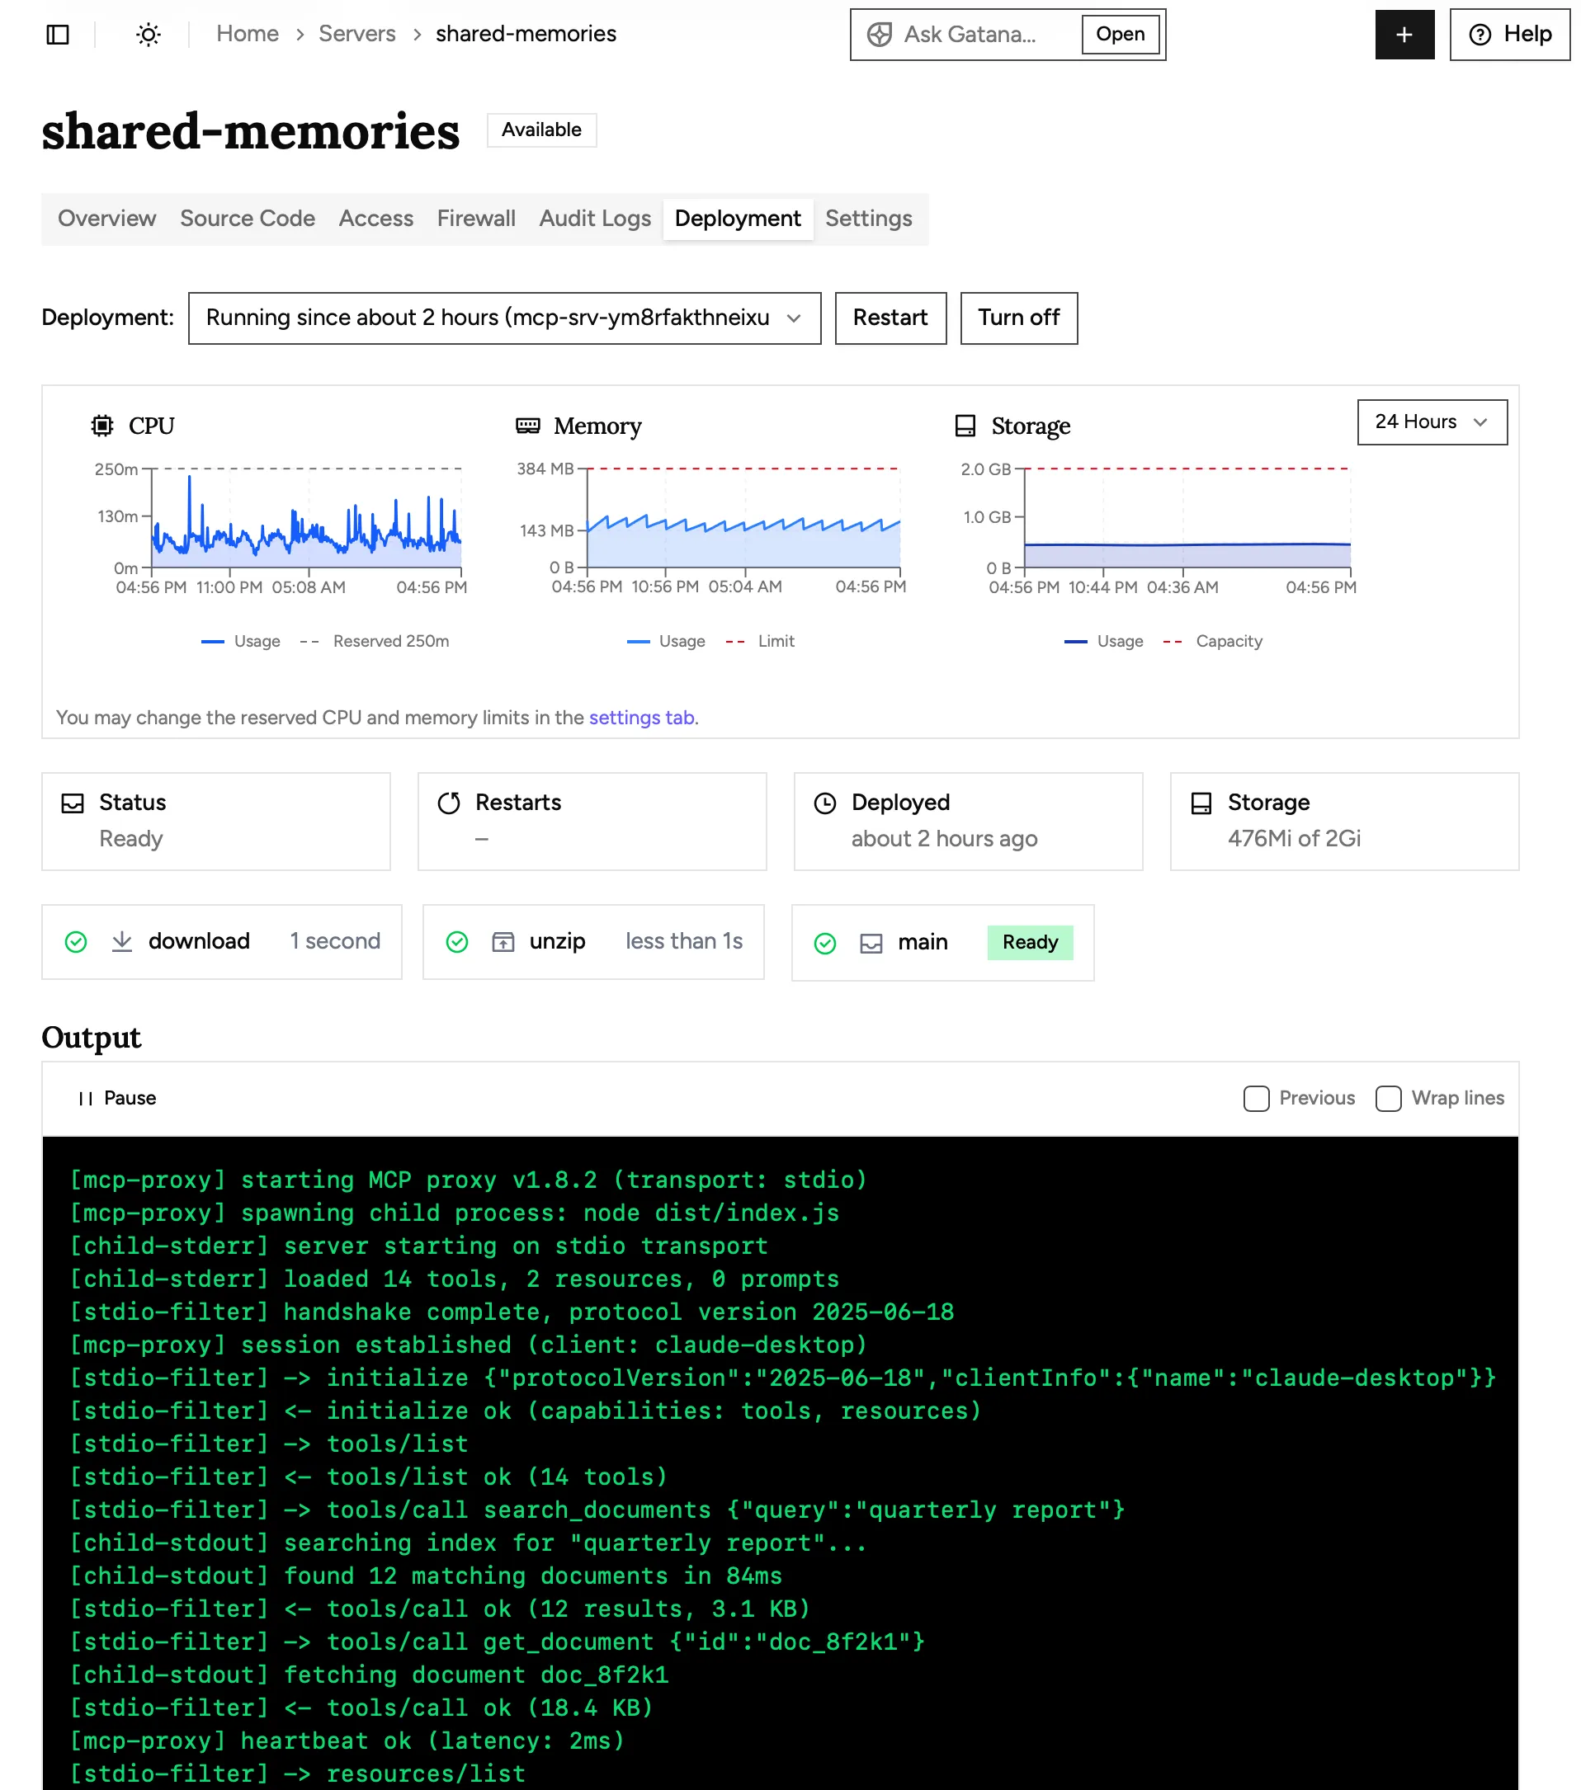The width and height of the screenshot is (1581, 1790).
Task: Open the Settings tab
Action: pyautogui.click(x=868, y=219)
